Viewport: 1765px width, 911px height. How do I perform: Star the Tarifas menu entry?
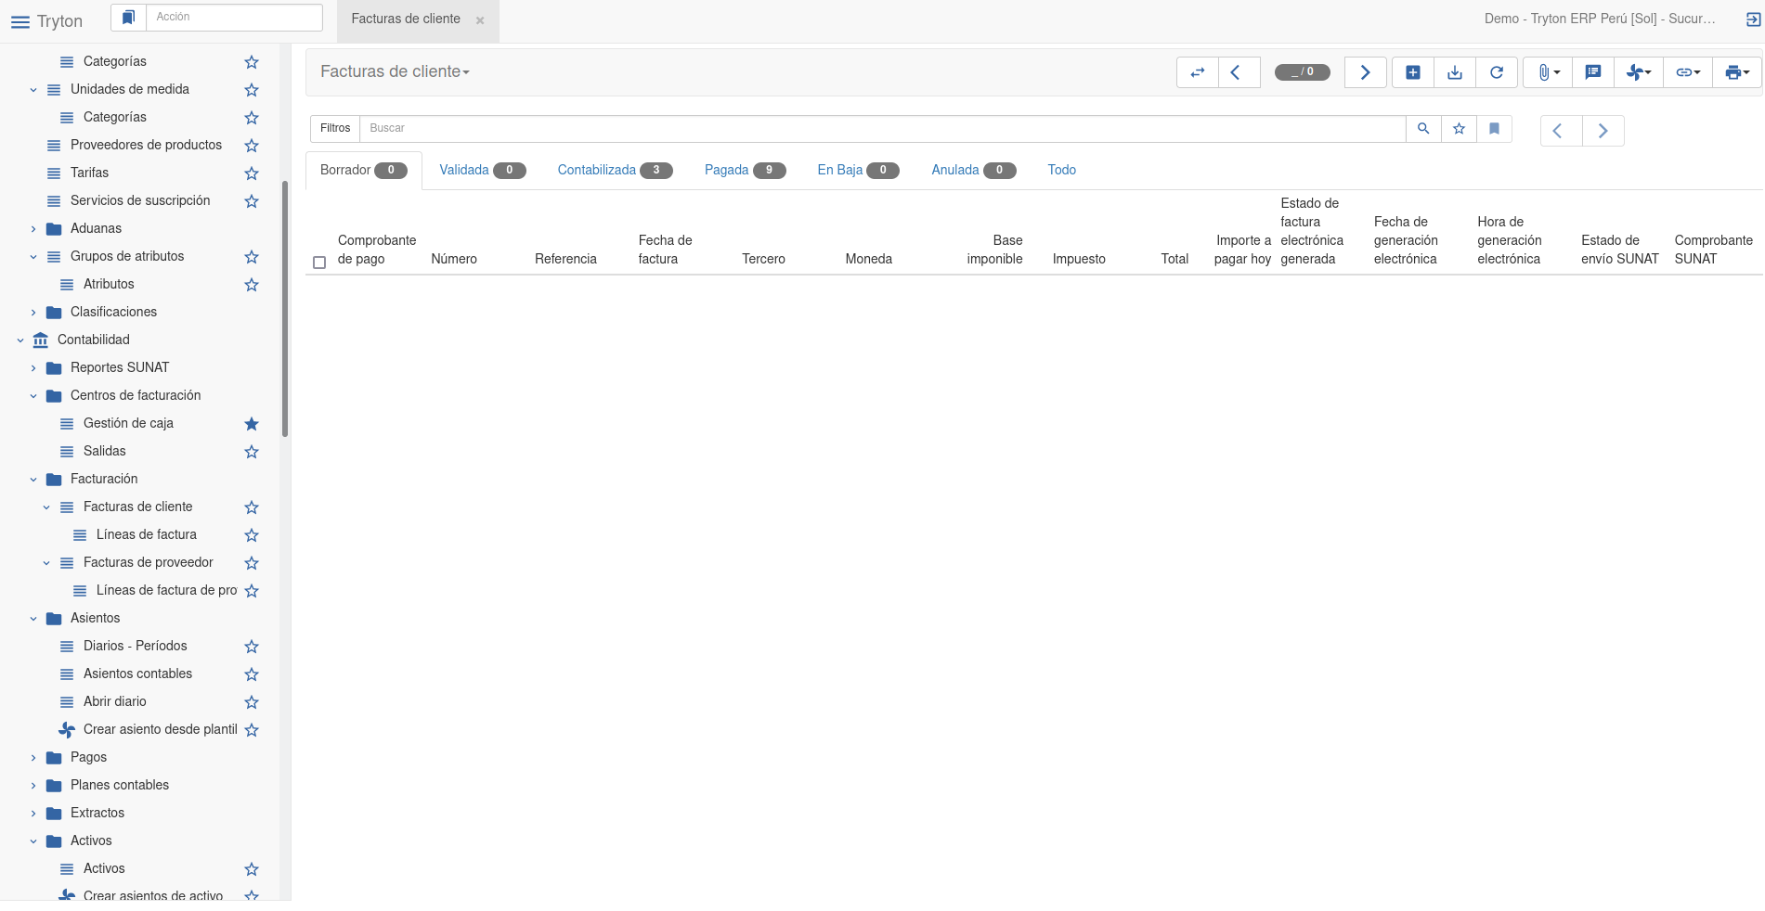pos(251,173)
